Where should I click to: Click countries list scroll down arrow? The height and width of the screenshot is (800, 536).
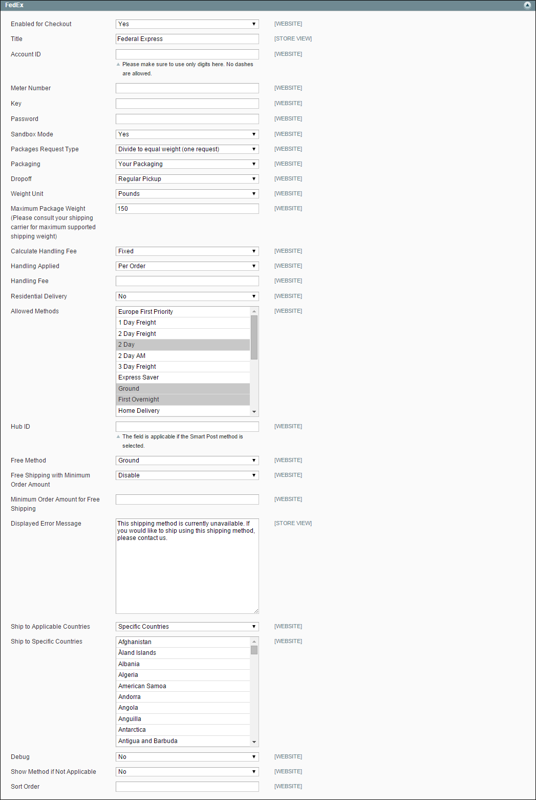(x=254, y=742)
